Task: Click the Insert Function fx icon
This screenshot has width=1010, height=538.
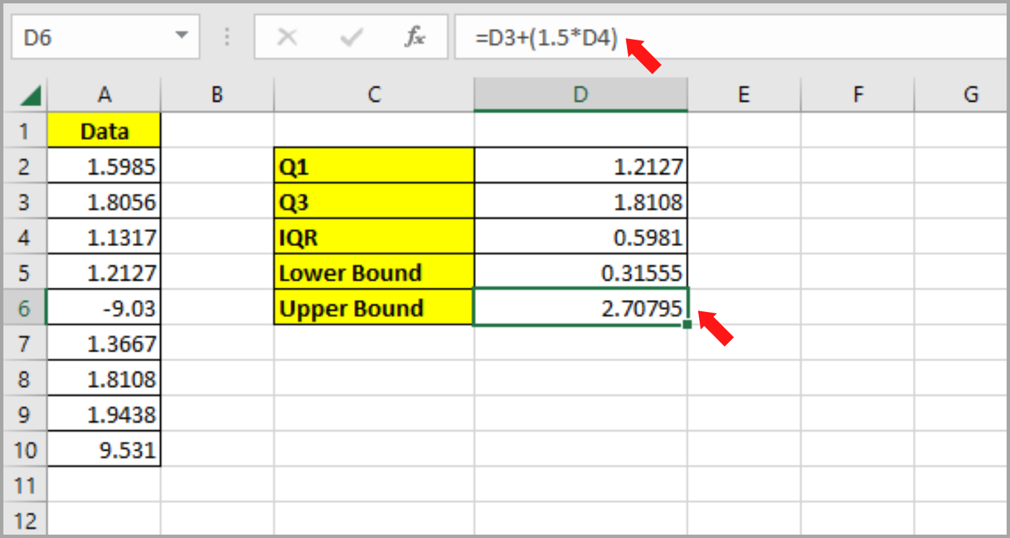Action: [x=414, y=37]
